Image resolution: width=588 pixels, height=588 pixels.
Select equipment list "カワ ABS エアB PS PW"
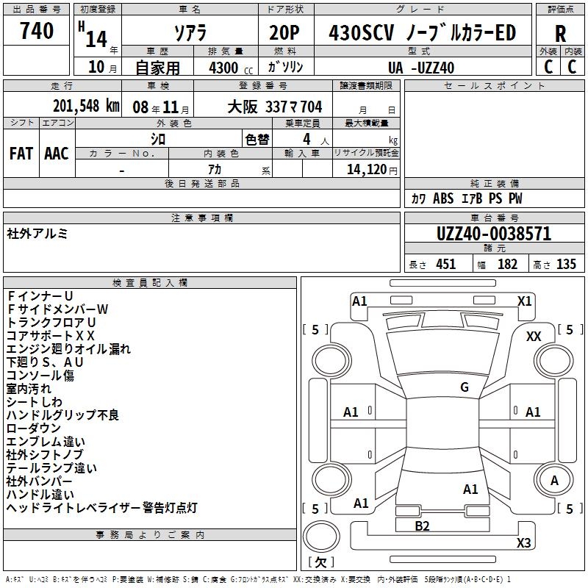click(467, 198)
